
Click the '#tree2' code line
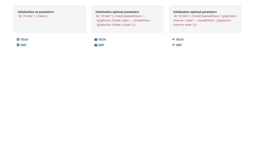point(120,16)
